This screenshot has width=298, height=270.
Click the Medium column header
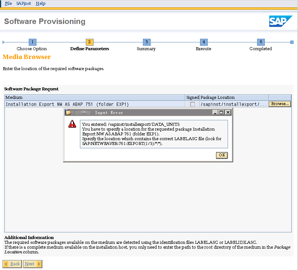[95, 97]
